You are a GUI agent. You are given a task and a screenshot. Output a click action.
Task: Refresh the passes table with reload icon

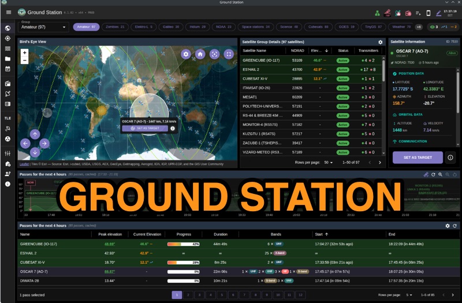[x=454, y=226]
